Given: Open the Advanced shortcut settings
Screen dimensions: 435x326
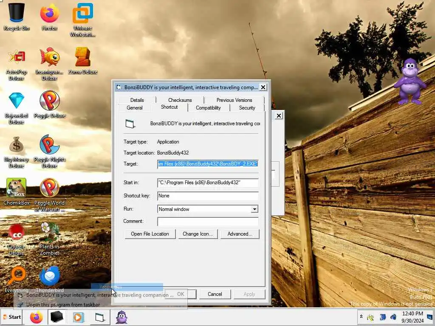Looking at the screenshot, I should click(240, 234).
